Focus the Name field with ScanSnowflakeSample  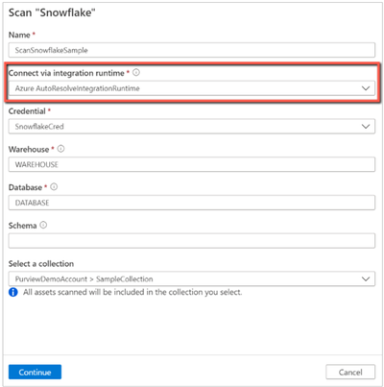coord(192,50)
